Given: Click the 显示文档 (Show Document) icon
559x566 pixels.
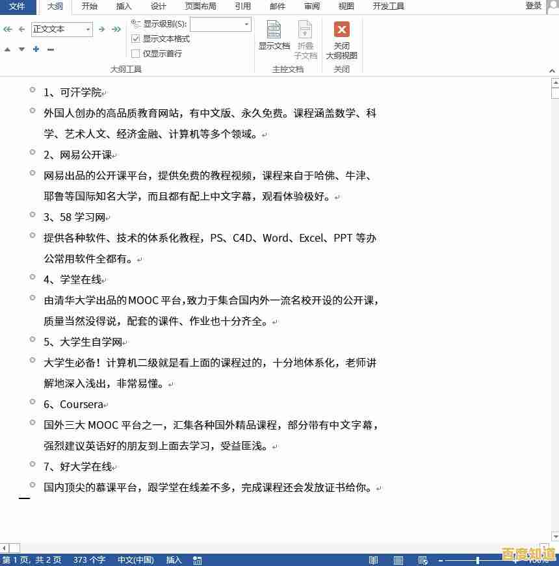Looking at the screenshot, I should (273, 36).
